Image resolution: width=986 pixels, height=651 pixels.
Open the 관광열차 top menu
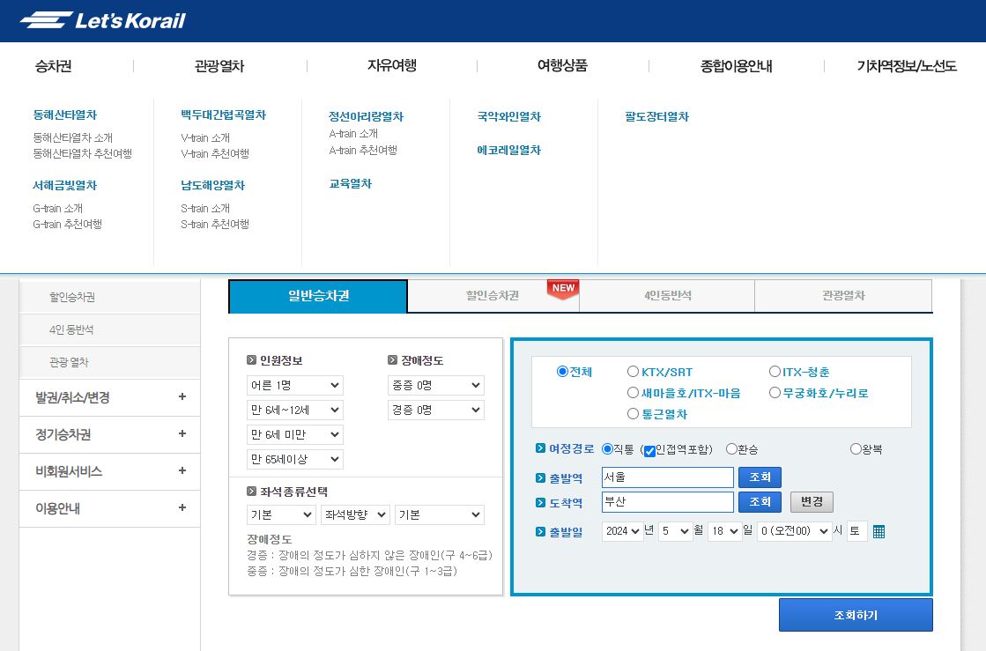point(219,66)
